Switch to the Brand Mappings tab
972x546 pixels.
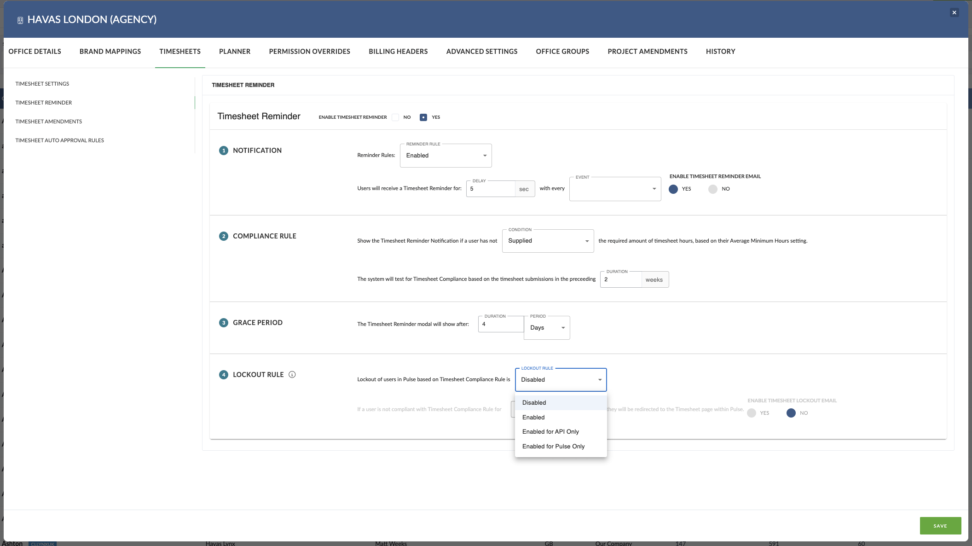(x=110, y=52)
